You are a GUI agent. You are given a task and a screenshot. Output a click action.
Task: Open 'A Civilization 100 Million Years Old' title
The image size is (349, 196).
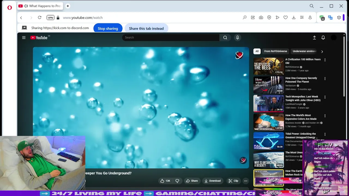[x=303, y=61]
